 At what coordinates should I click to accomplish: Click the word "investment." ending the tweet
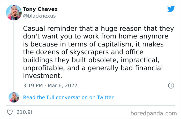pos(42,76)
